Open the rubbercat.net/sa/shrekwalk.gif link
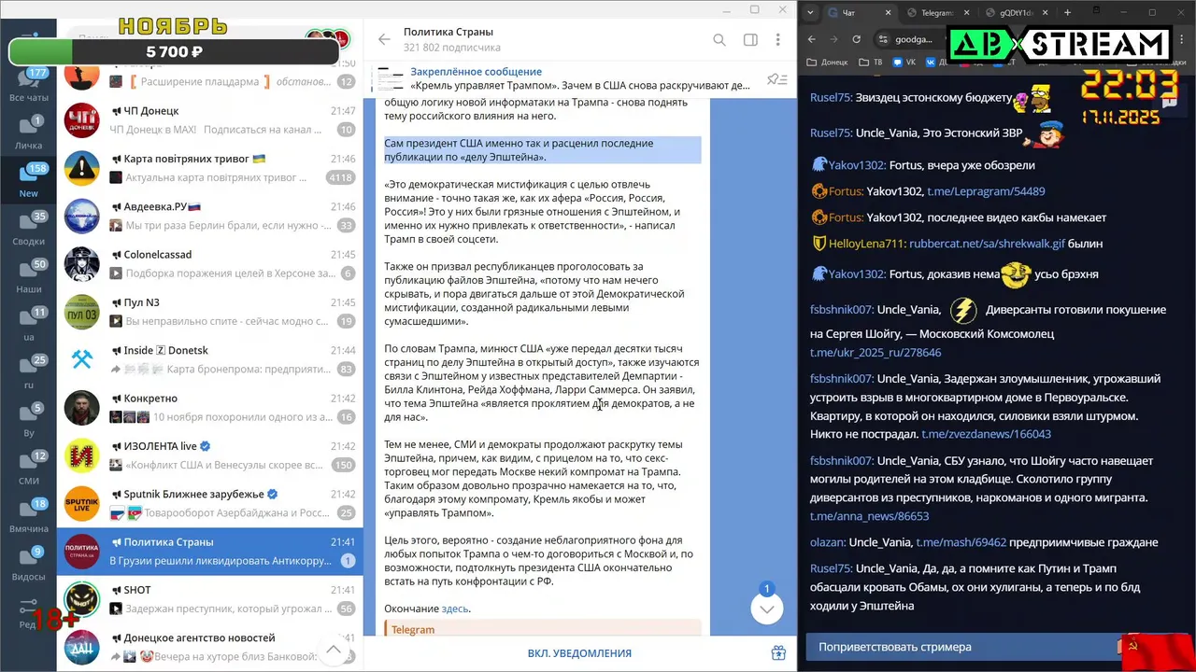 (987, 244)
